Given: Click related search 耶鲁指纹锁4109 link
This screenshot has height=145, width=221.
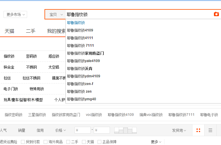Looking at the screenshot, I should point(121,115).
